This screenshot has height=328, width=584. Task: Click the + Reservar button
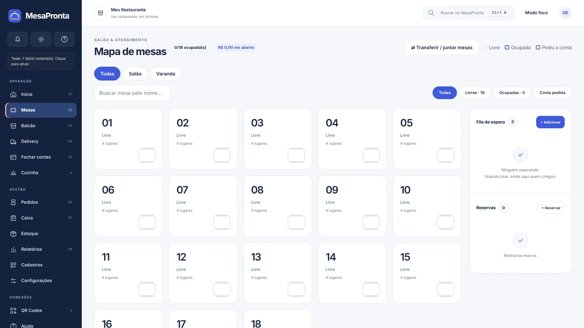click(x=551, y=208)
